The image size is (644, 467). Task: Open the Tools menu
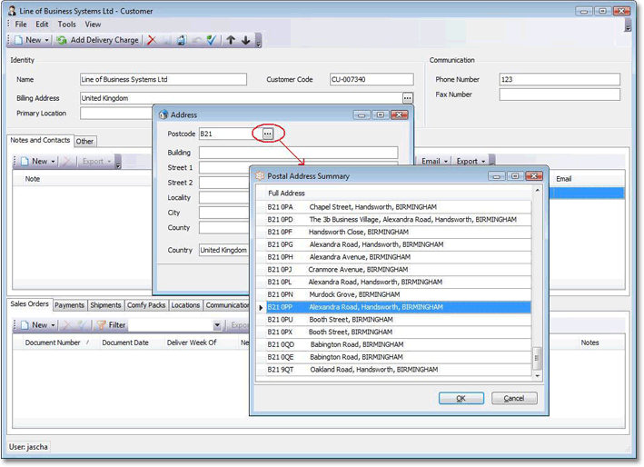click(x=67, y=25)
